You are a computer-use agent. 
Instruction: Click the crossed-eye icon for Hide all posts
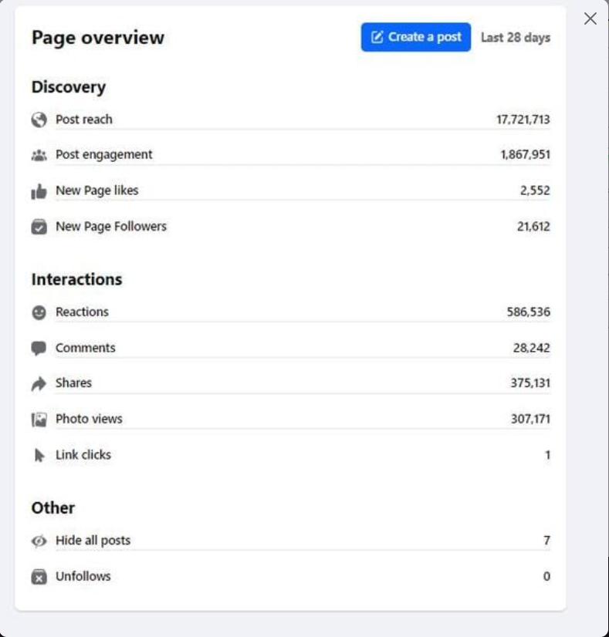[x=39, y=541]
